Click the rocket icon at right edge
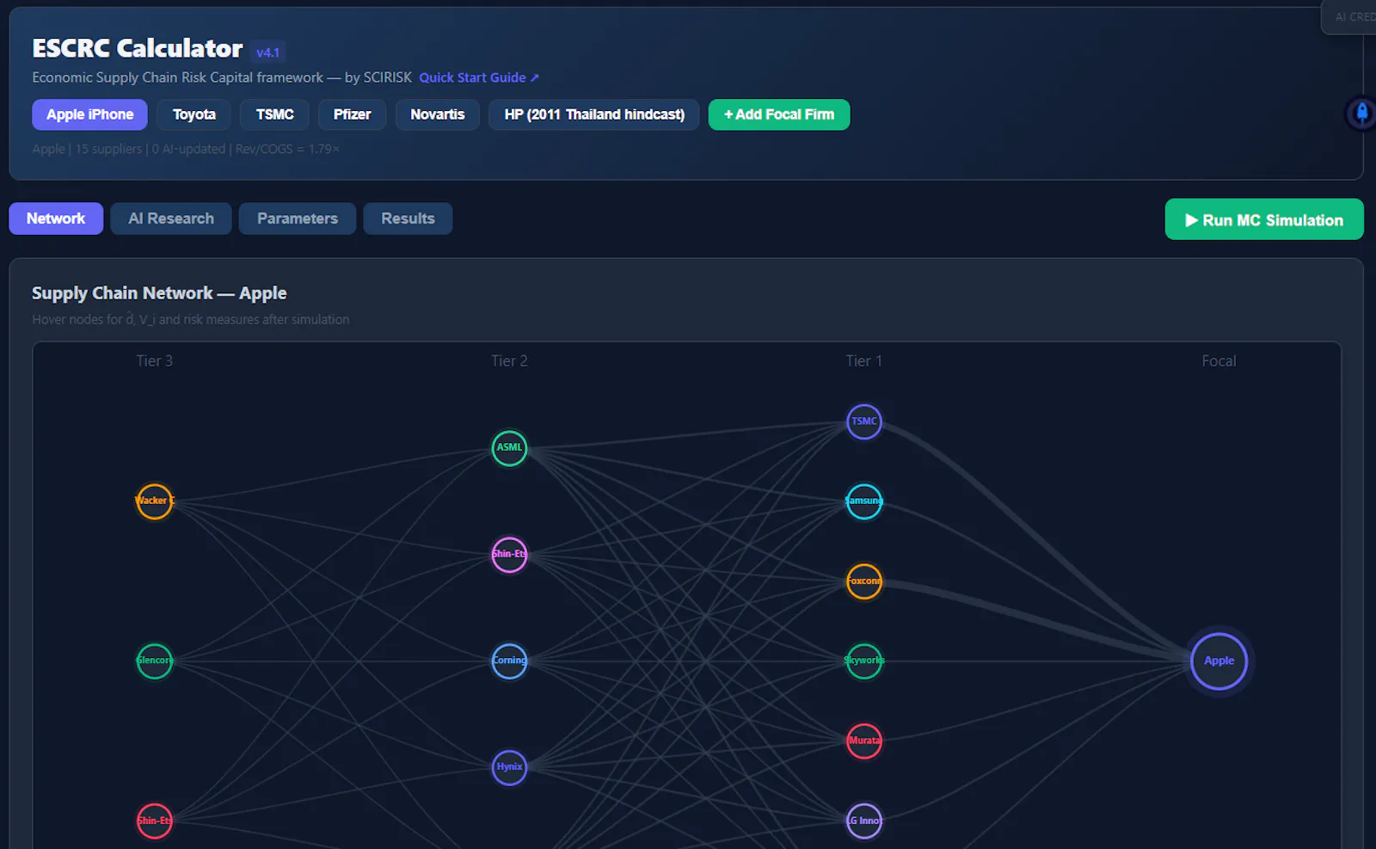The height and width of the screenshot is (849, 1376). pos(1361,113)
